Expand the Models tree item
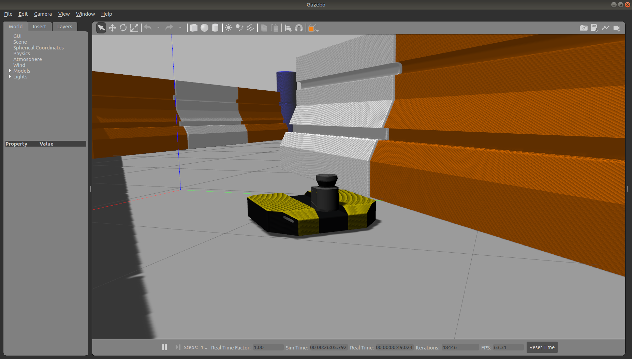 pos(10,71)
